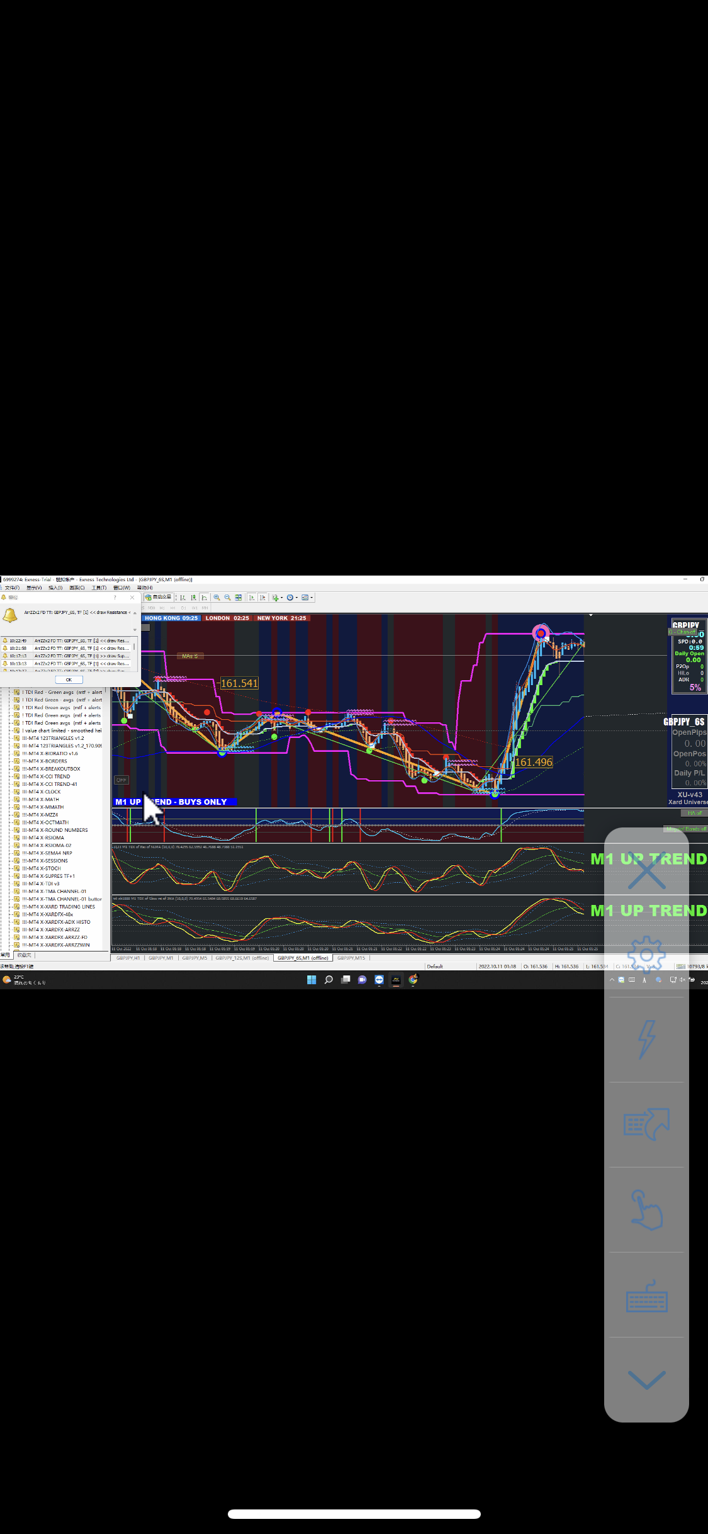Open the 窗口(W) menu
Viewport: 708px width, 1534px height.
click(121, 588)
